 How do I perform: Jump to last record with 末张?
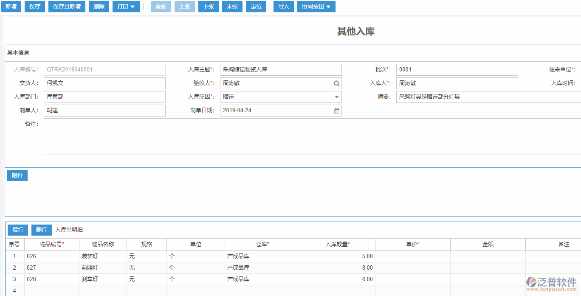(x=232, y=7)
